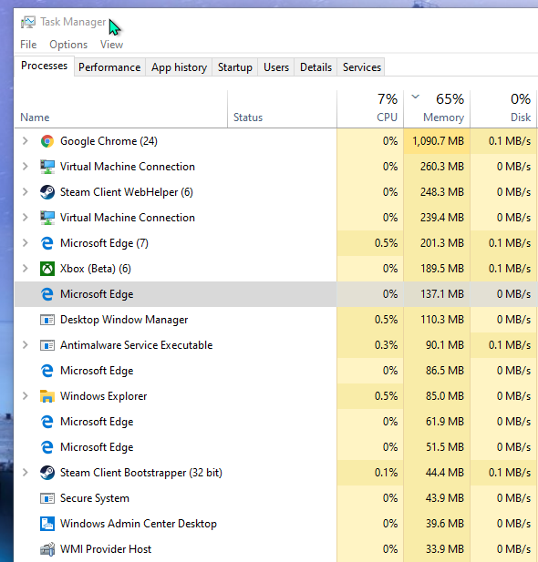Image resolution: width=538 pixels, height=562 pixels.
Task: Click the 1,090.7 MB memory cell
Action: pyautogui.click(x=438, y=141)
